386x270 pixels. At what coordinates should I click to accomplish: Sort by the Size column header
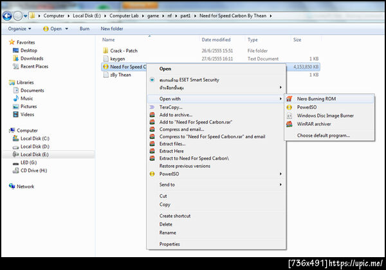click(x=297, y=40)
